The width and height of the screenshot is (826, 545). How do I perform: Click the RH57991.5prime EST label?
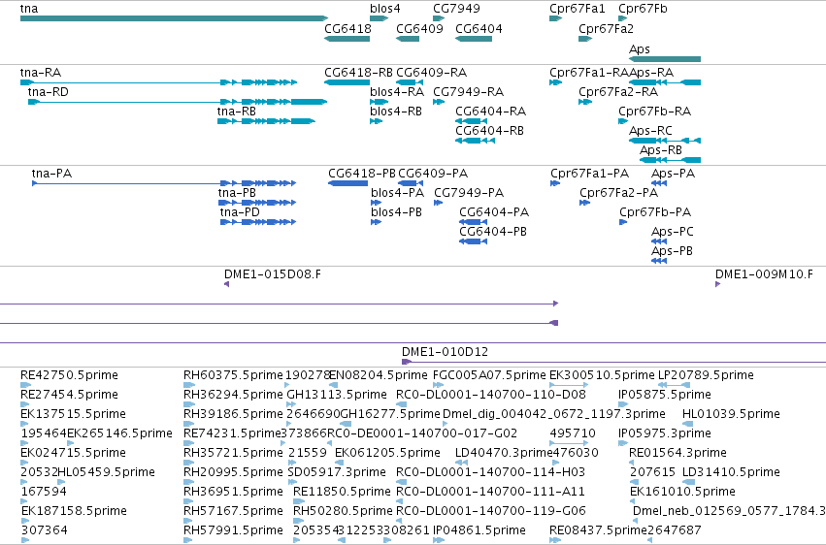[233, 530]
